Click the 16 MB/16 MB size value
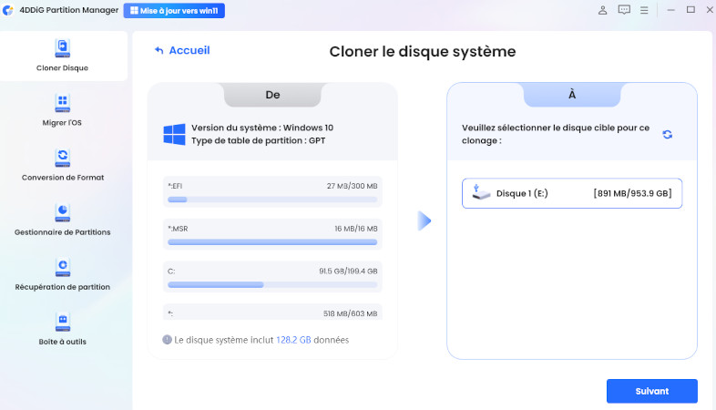The height and width of the screenshot is (410, 716). pyautogui.click(x=355, y=229)
